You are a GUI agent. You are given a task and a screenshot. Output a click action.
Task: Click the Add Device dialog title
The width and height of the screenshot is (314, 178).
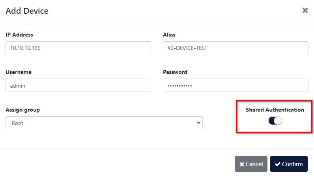(27, 11)
